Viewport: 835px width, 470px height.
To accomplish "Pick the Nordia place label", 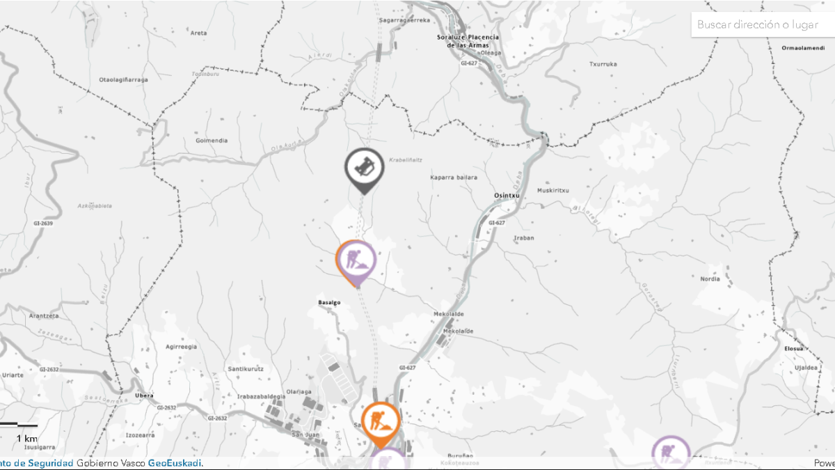I will (710, 279).
